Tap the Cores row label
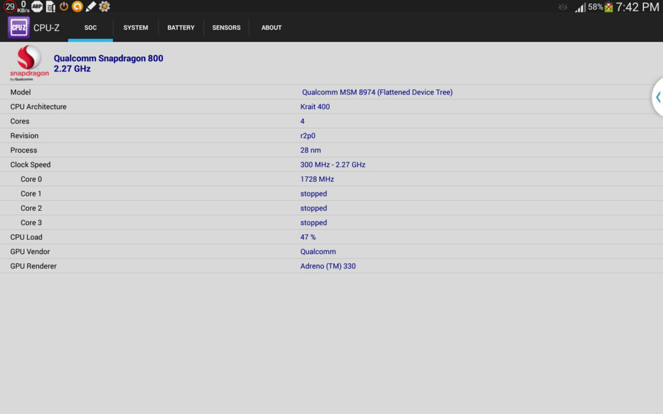Image resolution: width=663 pixels, height=414 pixels. click(x=20, y=121)
